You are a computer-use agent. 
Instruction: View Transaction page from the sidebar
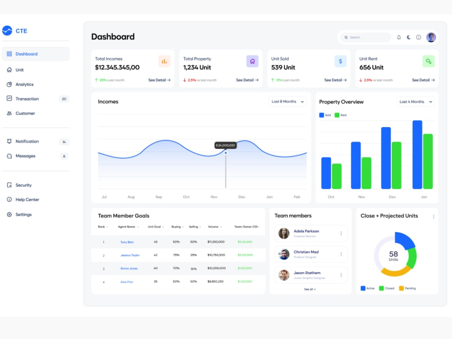click(x=28, y=99)
